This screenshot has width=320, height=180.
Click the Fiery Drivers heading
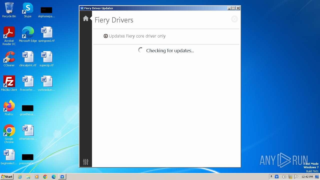[114, 20]
